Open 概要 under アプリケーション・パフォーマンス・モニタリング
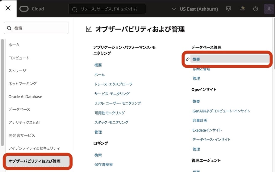The image size is (275, 172). (98, 65)
